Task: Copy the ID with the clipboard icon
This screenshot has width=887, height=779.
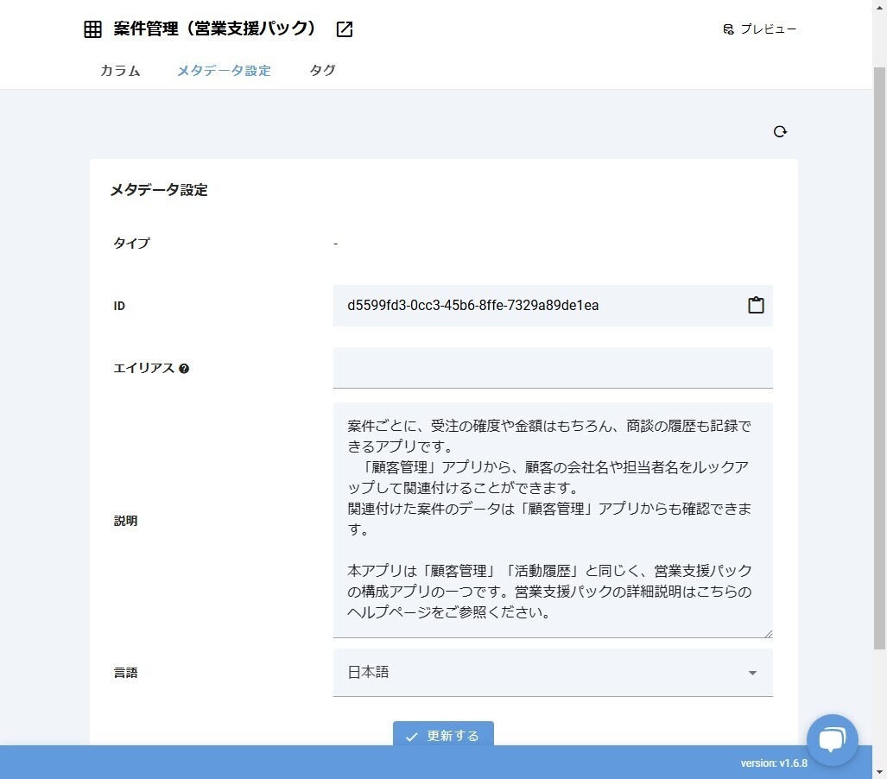Action: [756, 306]
